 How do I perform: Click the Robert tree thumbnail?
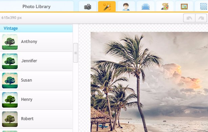pyautogui.click(x=10, y=119)
